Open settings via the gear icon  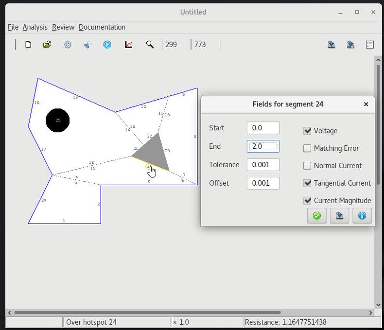click(68, 45)
